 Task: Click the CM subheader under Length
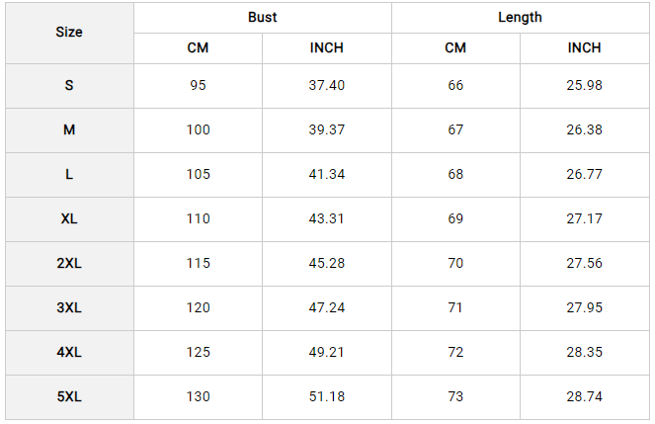(455, 48)
